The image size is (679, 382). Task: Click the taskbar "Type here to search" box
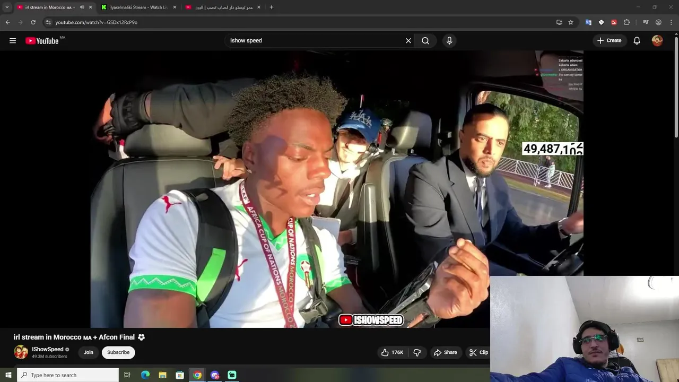[68, 375]
